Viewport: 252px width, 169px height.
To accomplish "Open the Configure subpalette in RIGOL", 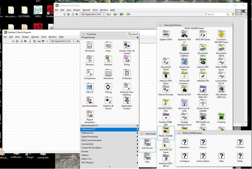I will coord(185,156).
